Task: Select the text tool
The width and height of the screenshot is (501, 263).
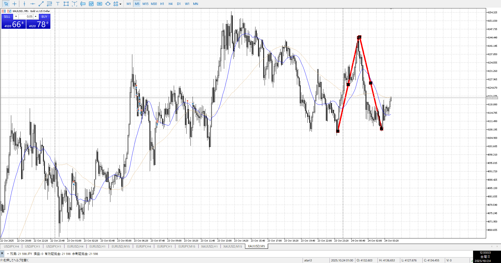Action: (x=58, y=4)
